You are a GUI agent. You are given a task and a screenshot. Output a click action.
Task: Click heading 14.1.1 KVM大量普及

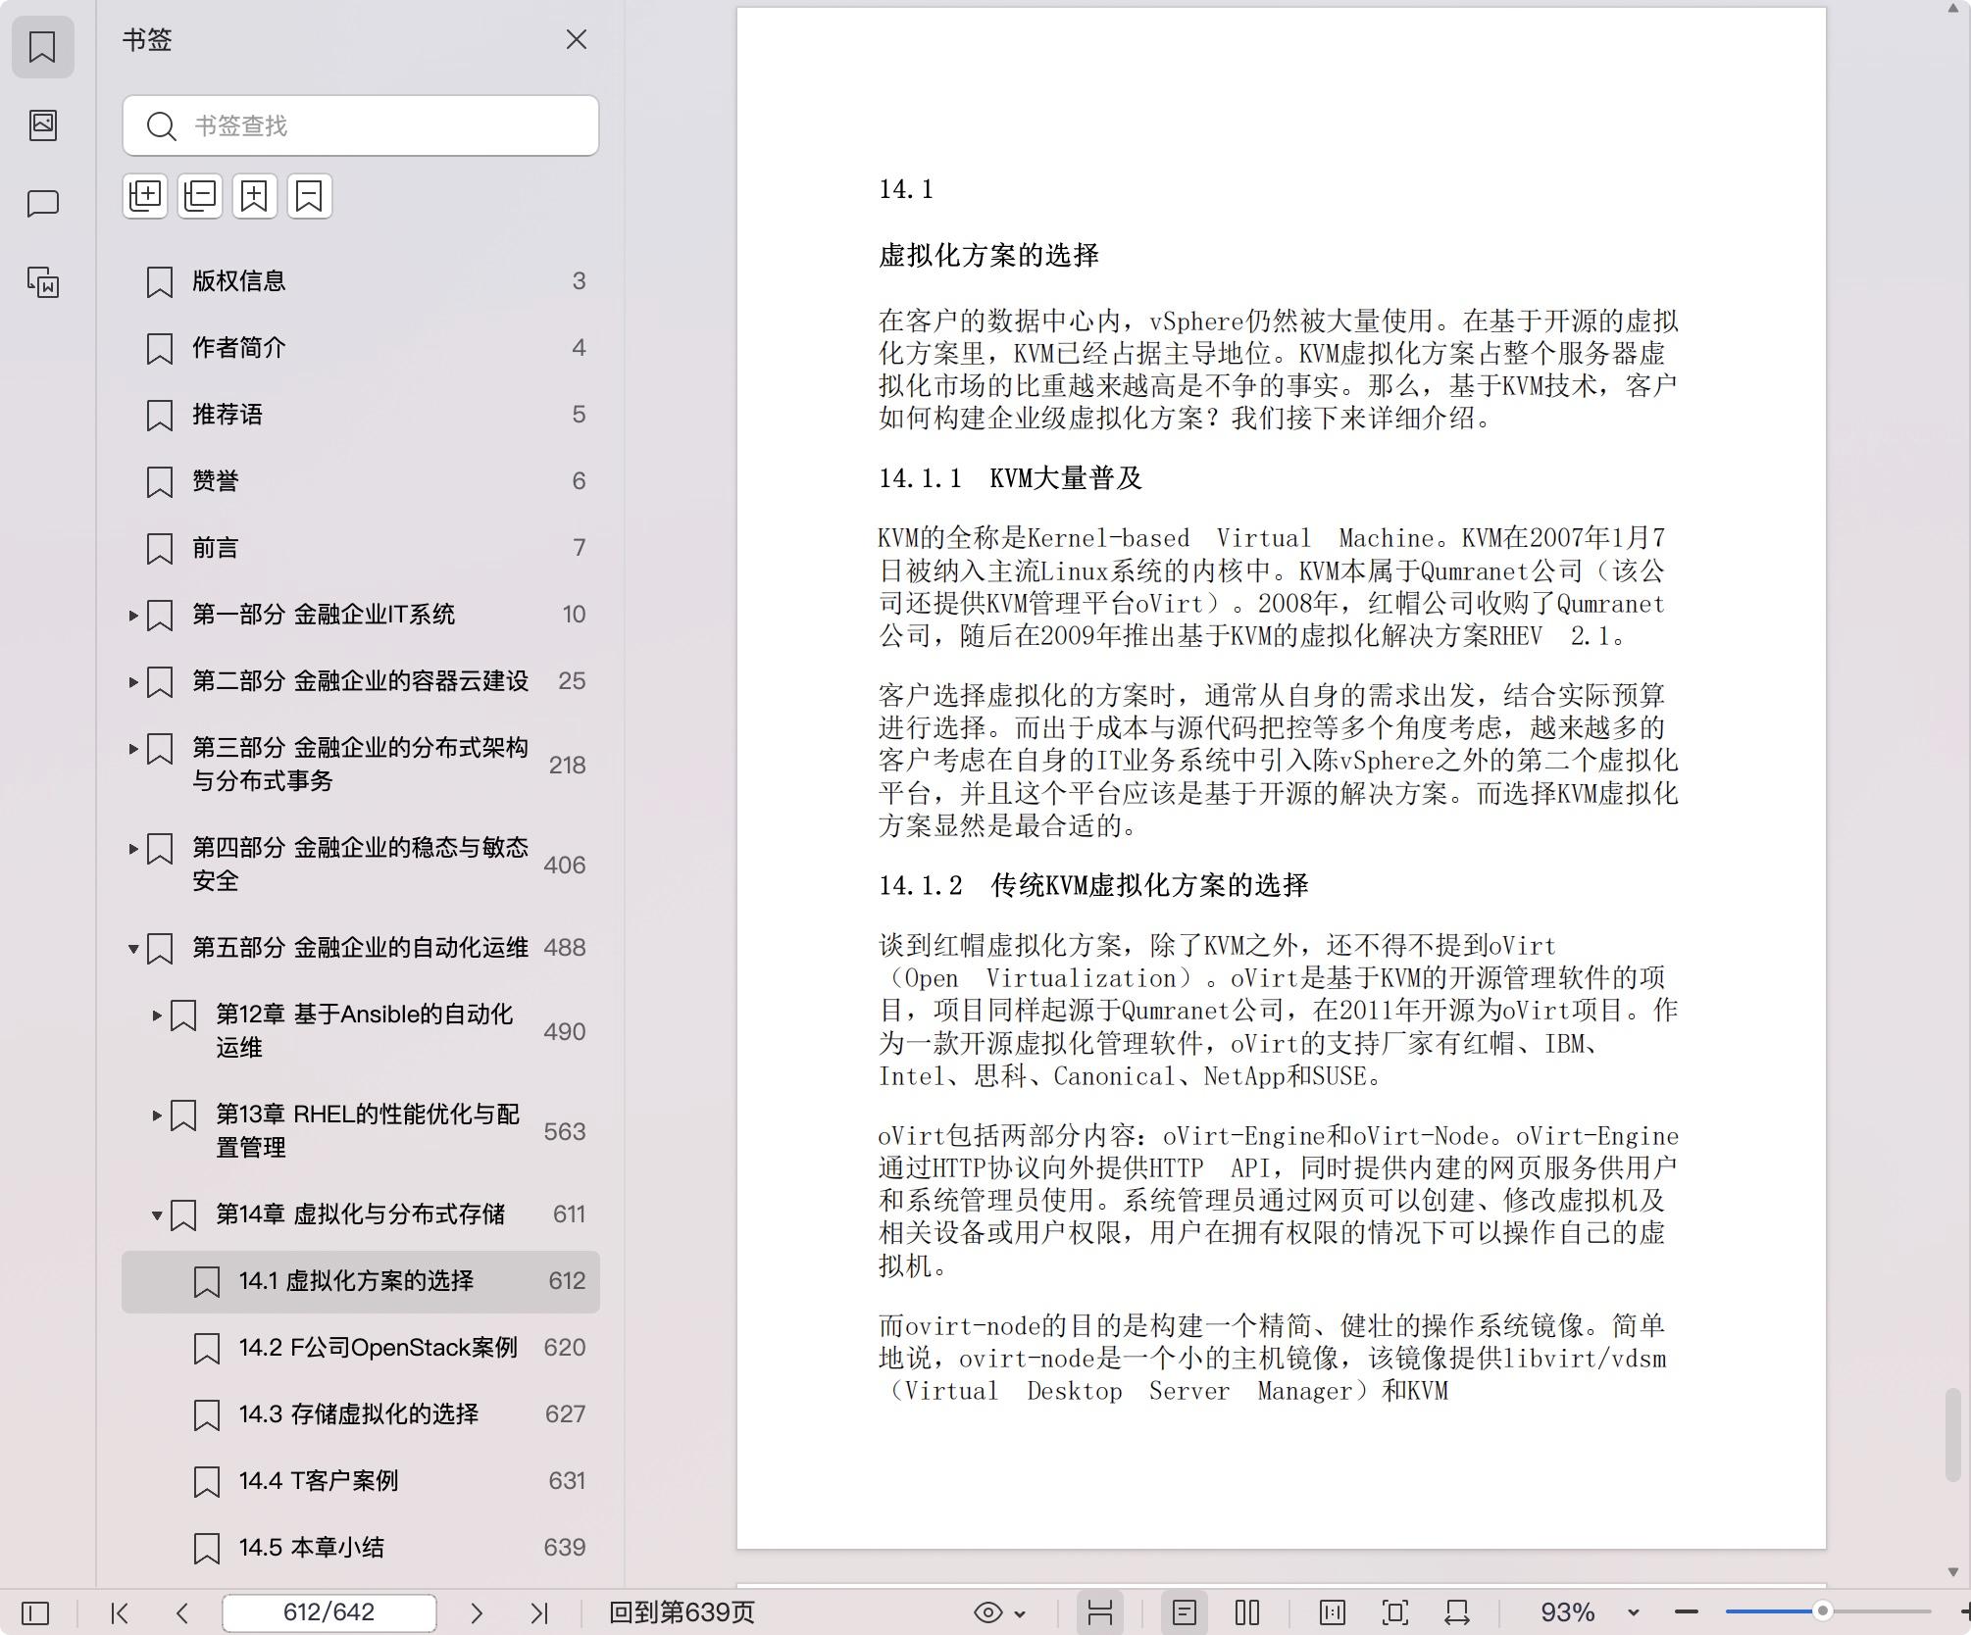click(1010, 478)
